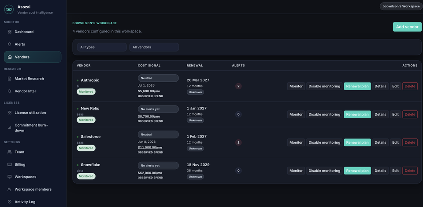Open bobwilson's Workspace switcher
The height and width of the screenshot is (207, 423).
[401, 6]
